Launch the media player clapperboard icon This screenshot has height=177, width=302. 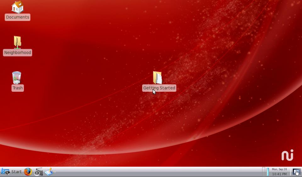coord(38,172)
